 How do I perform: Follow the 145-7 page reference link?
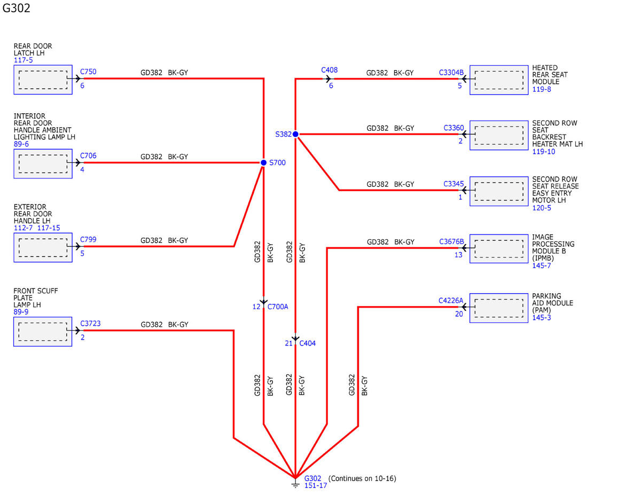pos(542,265)
